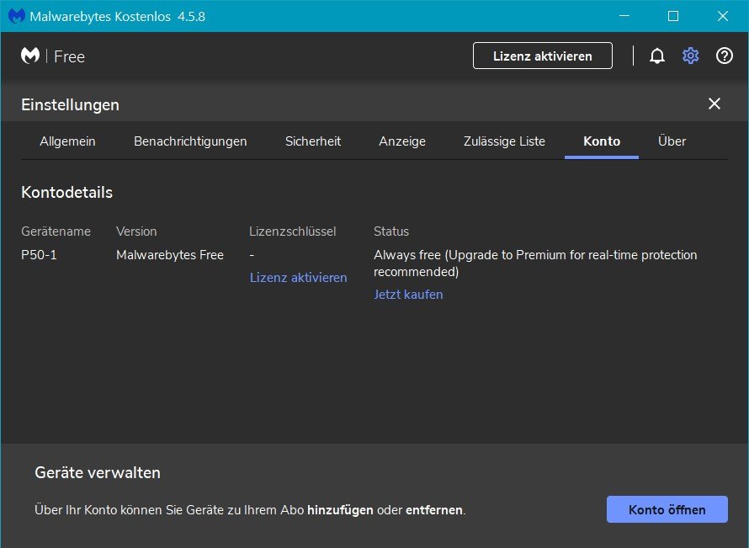Click the Malwarebytes title bar app icon
The height and width of the screenshot is (548, 749).
pos(16,16)
